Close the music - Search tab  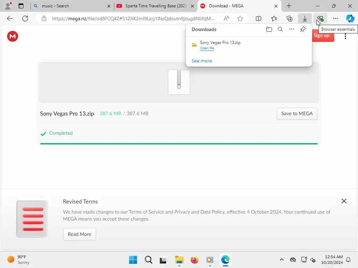point(109,6)
